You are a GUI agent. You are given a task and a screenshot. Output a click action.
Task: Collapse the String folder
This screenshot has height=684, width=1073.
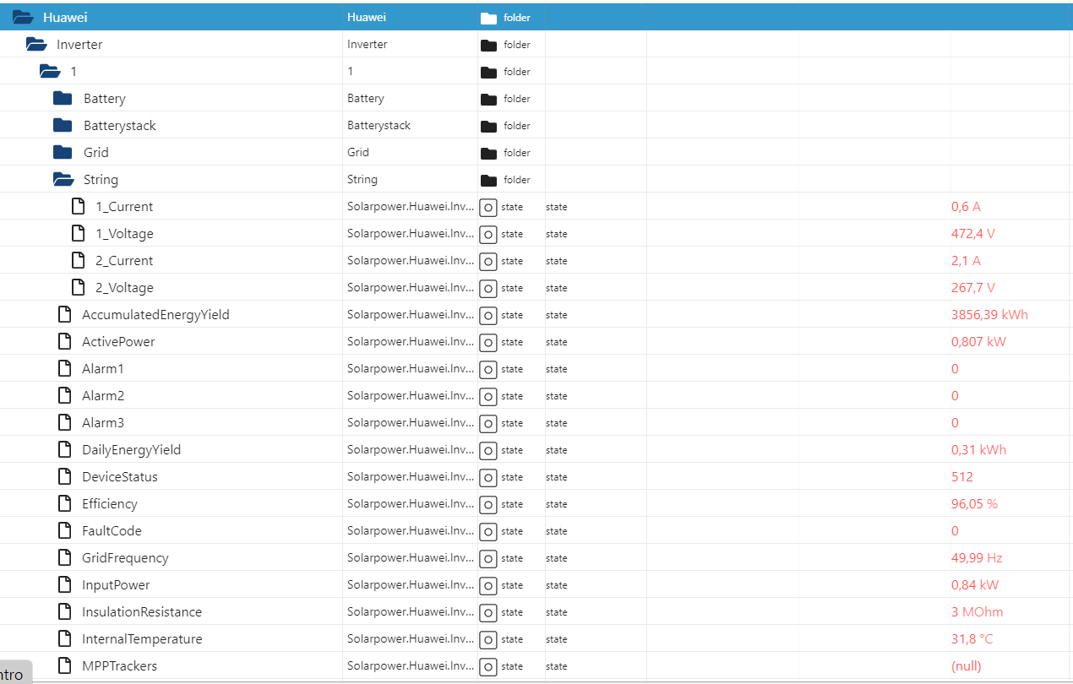tap(63, 179)
